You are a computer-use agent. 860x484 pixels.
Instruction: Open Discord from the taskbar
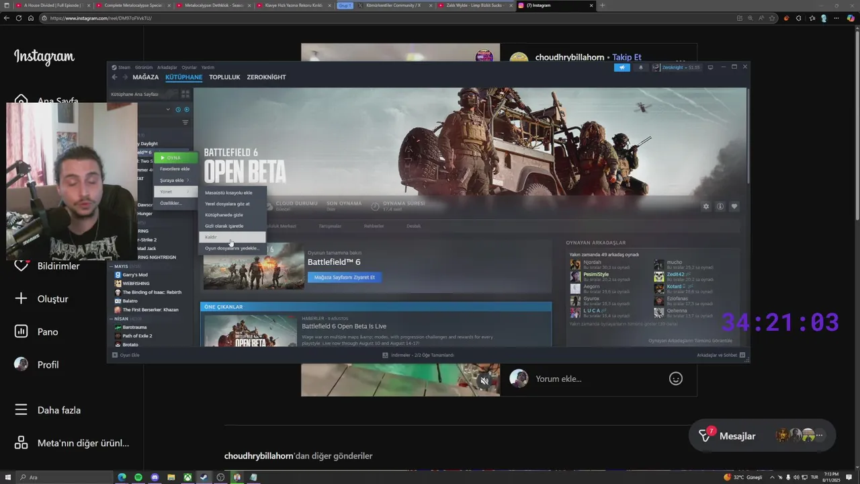(x=155, y=477)
